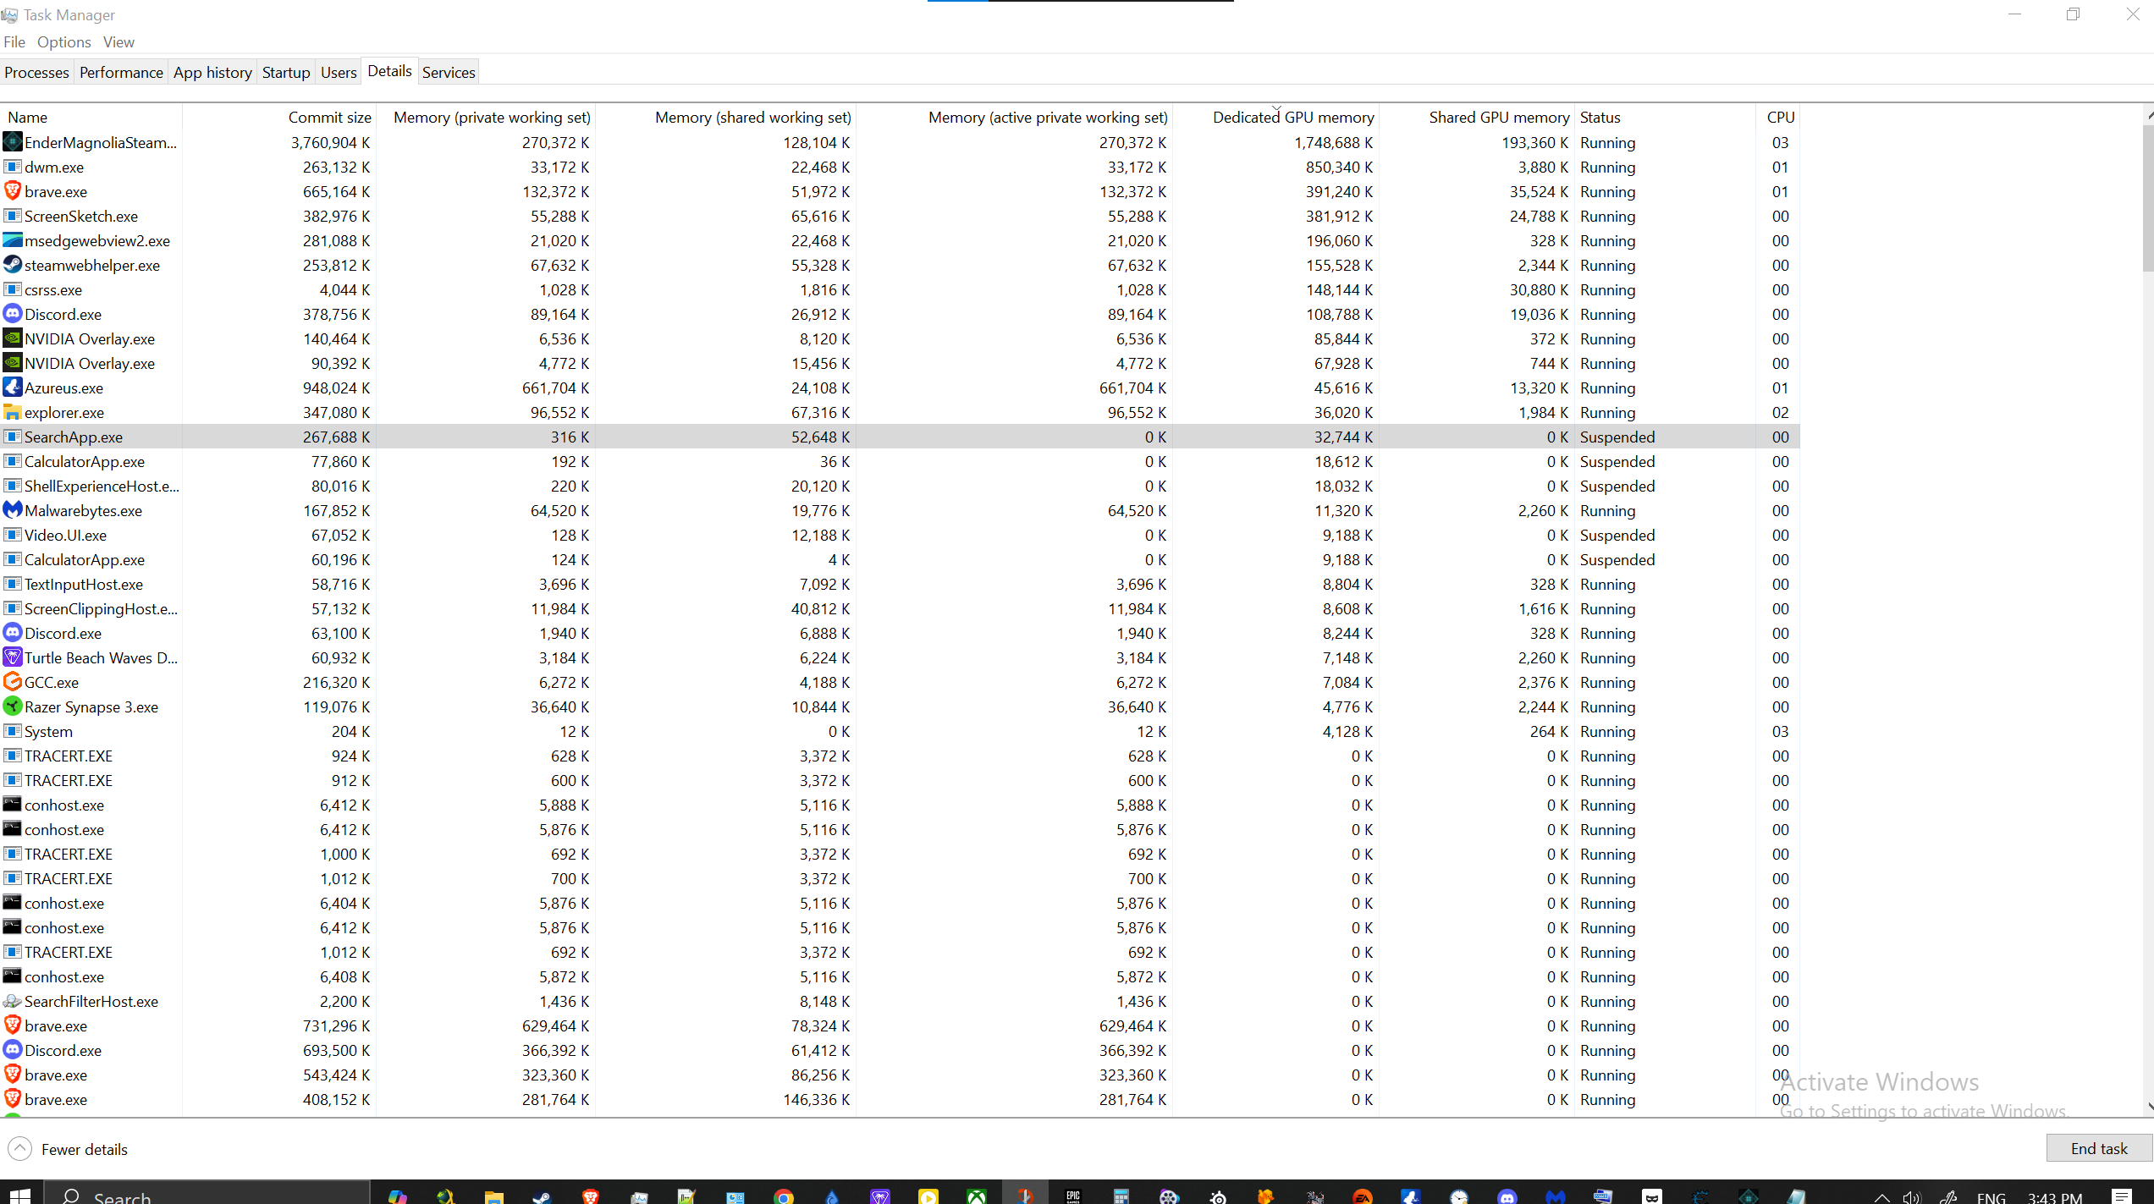Click the scroll-up arrow of the process list

click(2148, 114)
